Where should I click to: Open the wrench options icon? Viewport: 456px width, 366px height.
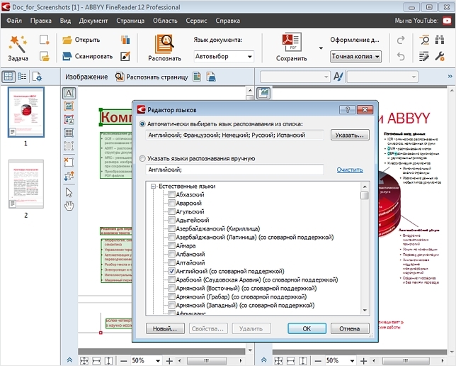[x=440, y=56]
